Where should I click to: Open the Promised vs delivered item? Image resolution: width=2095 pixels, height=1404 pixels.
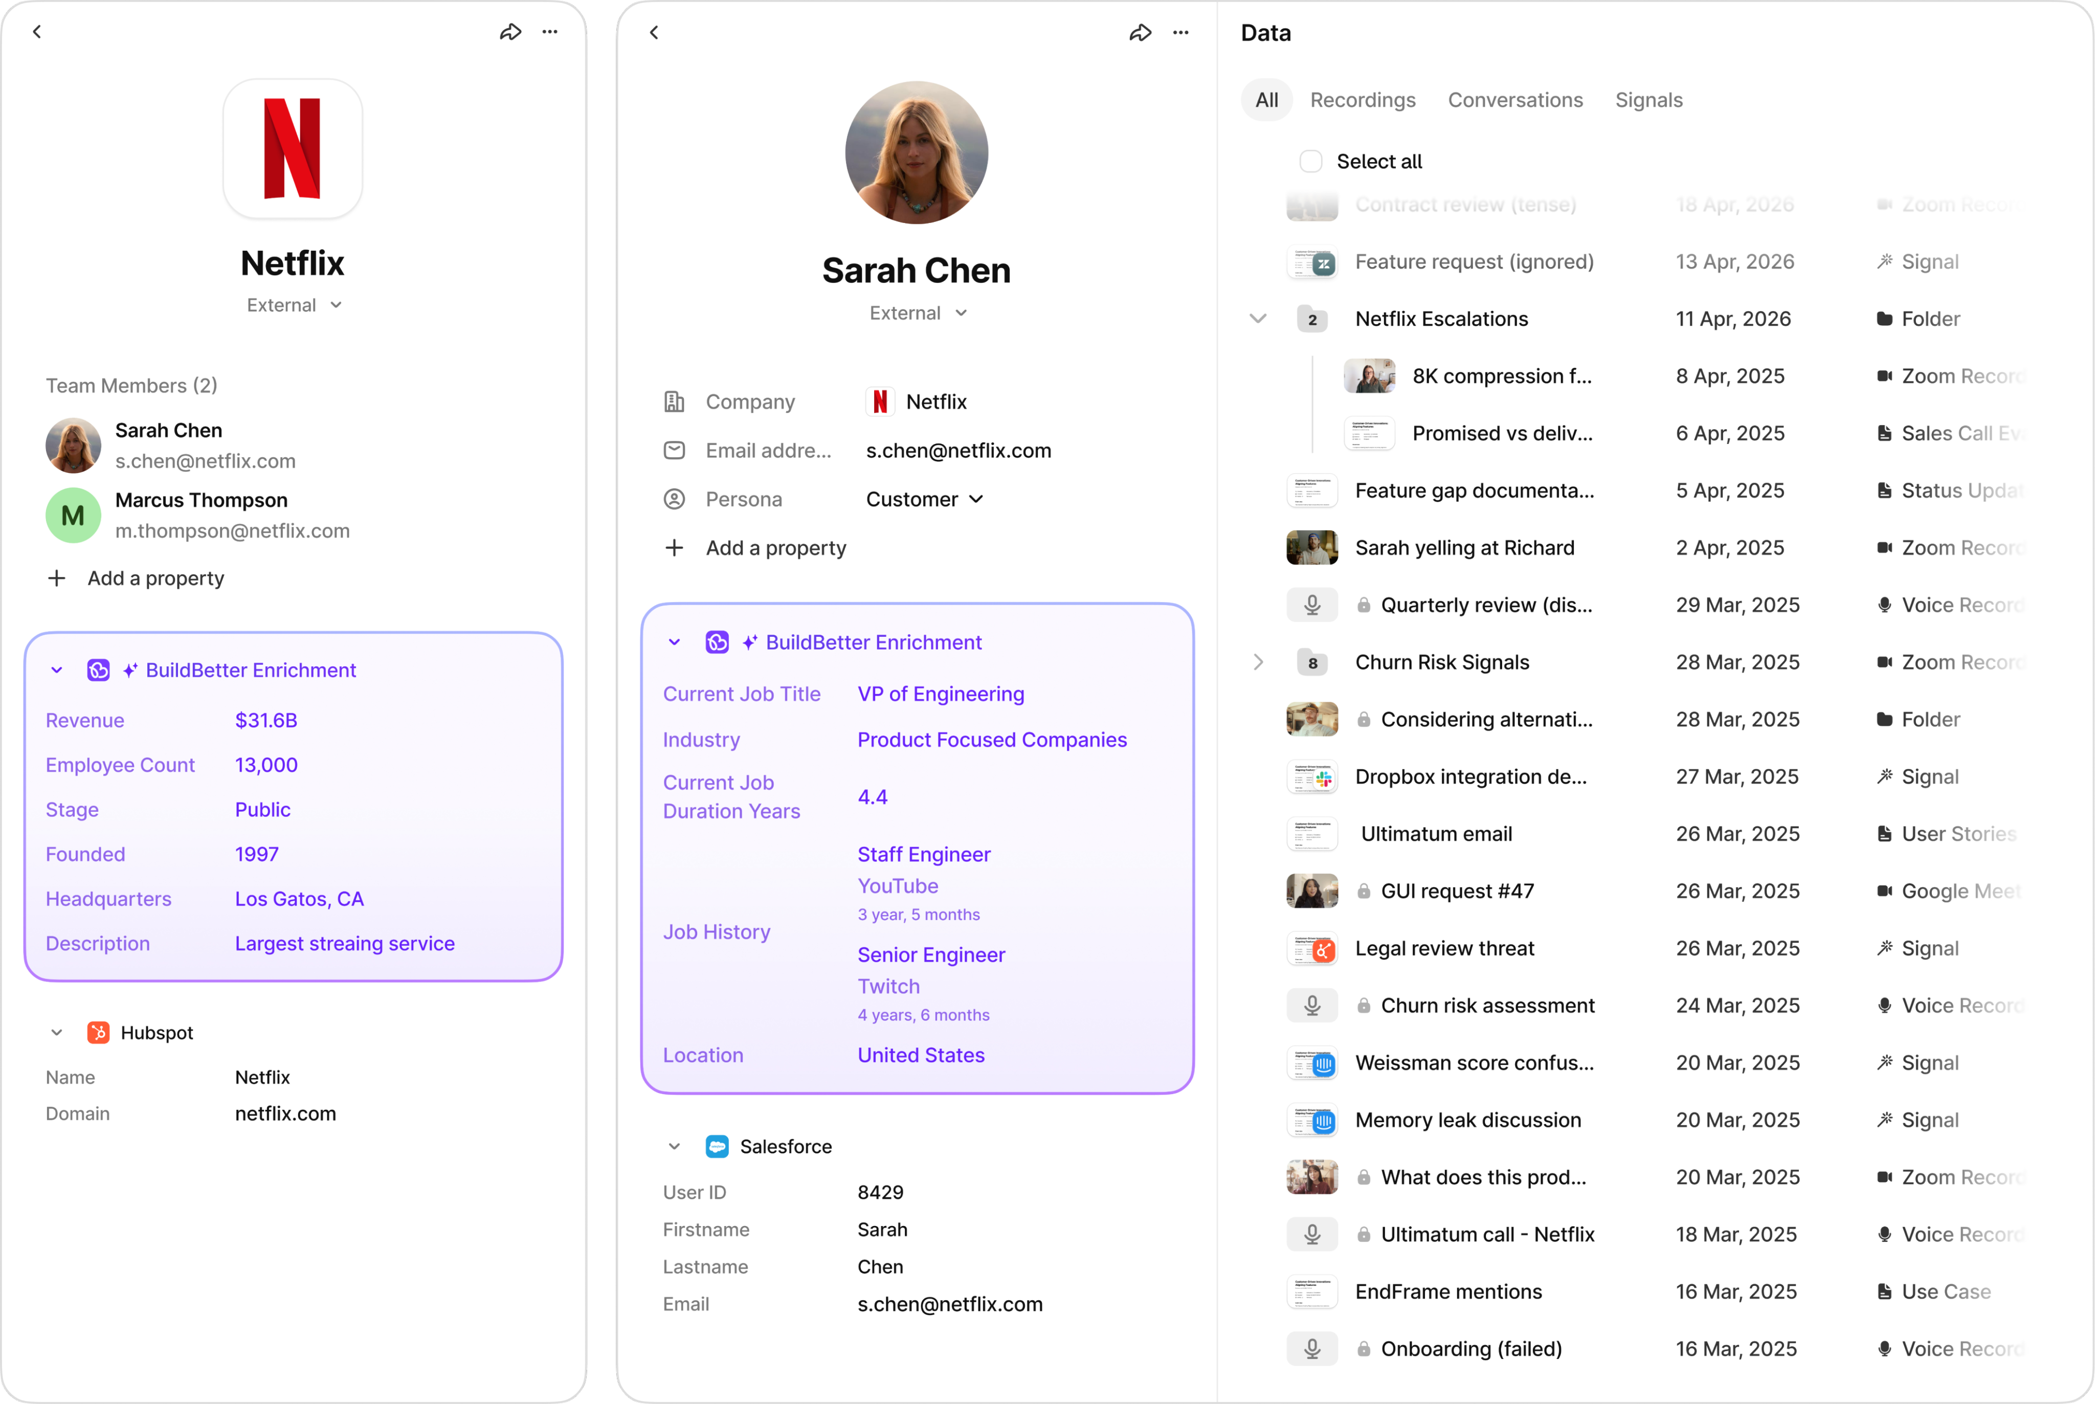pyautogui.click(x=1502, y=433)
